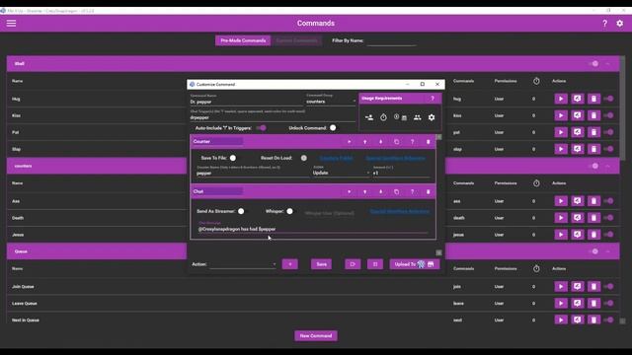The width and height of the screenshot is (632, 355).
Task: Toggle the Whisper switch
Action: [289, 211]
